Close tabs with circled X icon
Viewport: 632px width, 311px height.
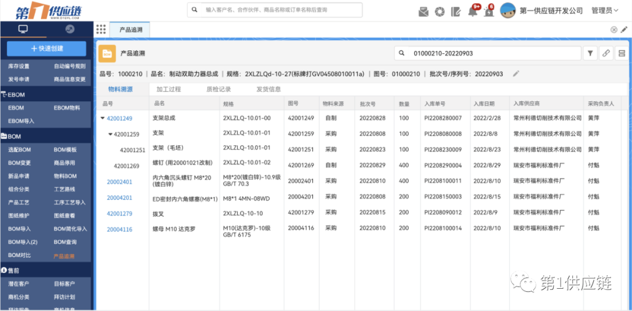coord(614,29)
